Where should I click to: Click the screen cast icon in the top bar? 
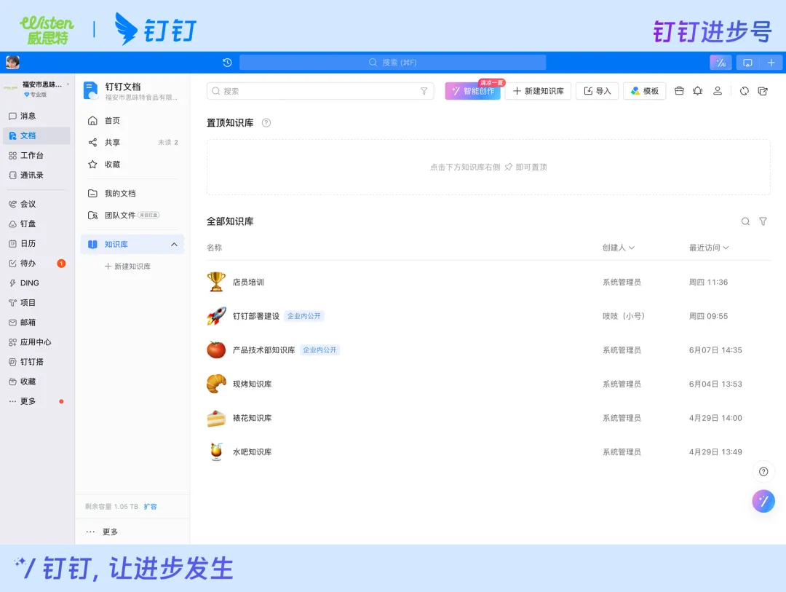747,62
